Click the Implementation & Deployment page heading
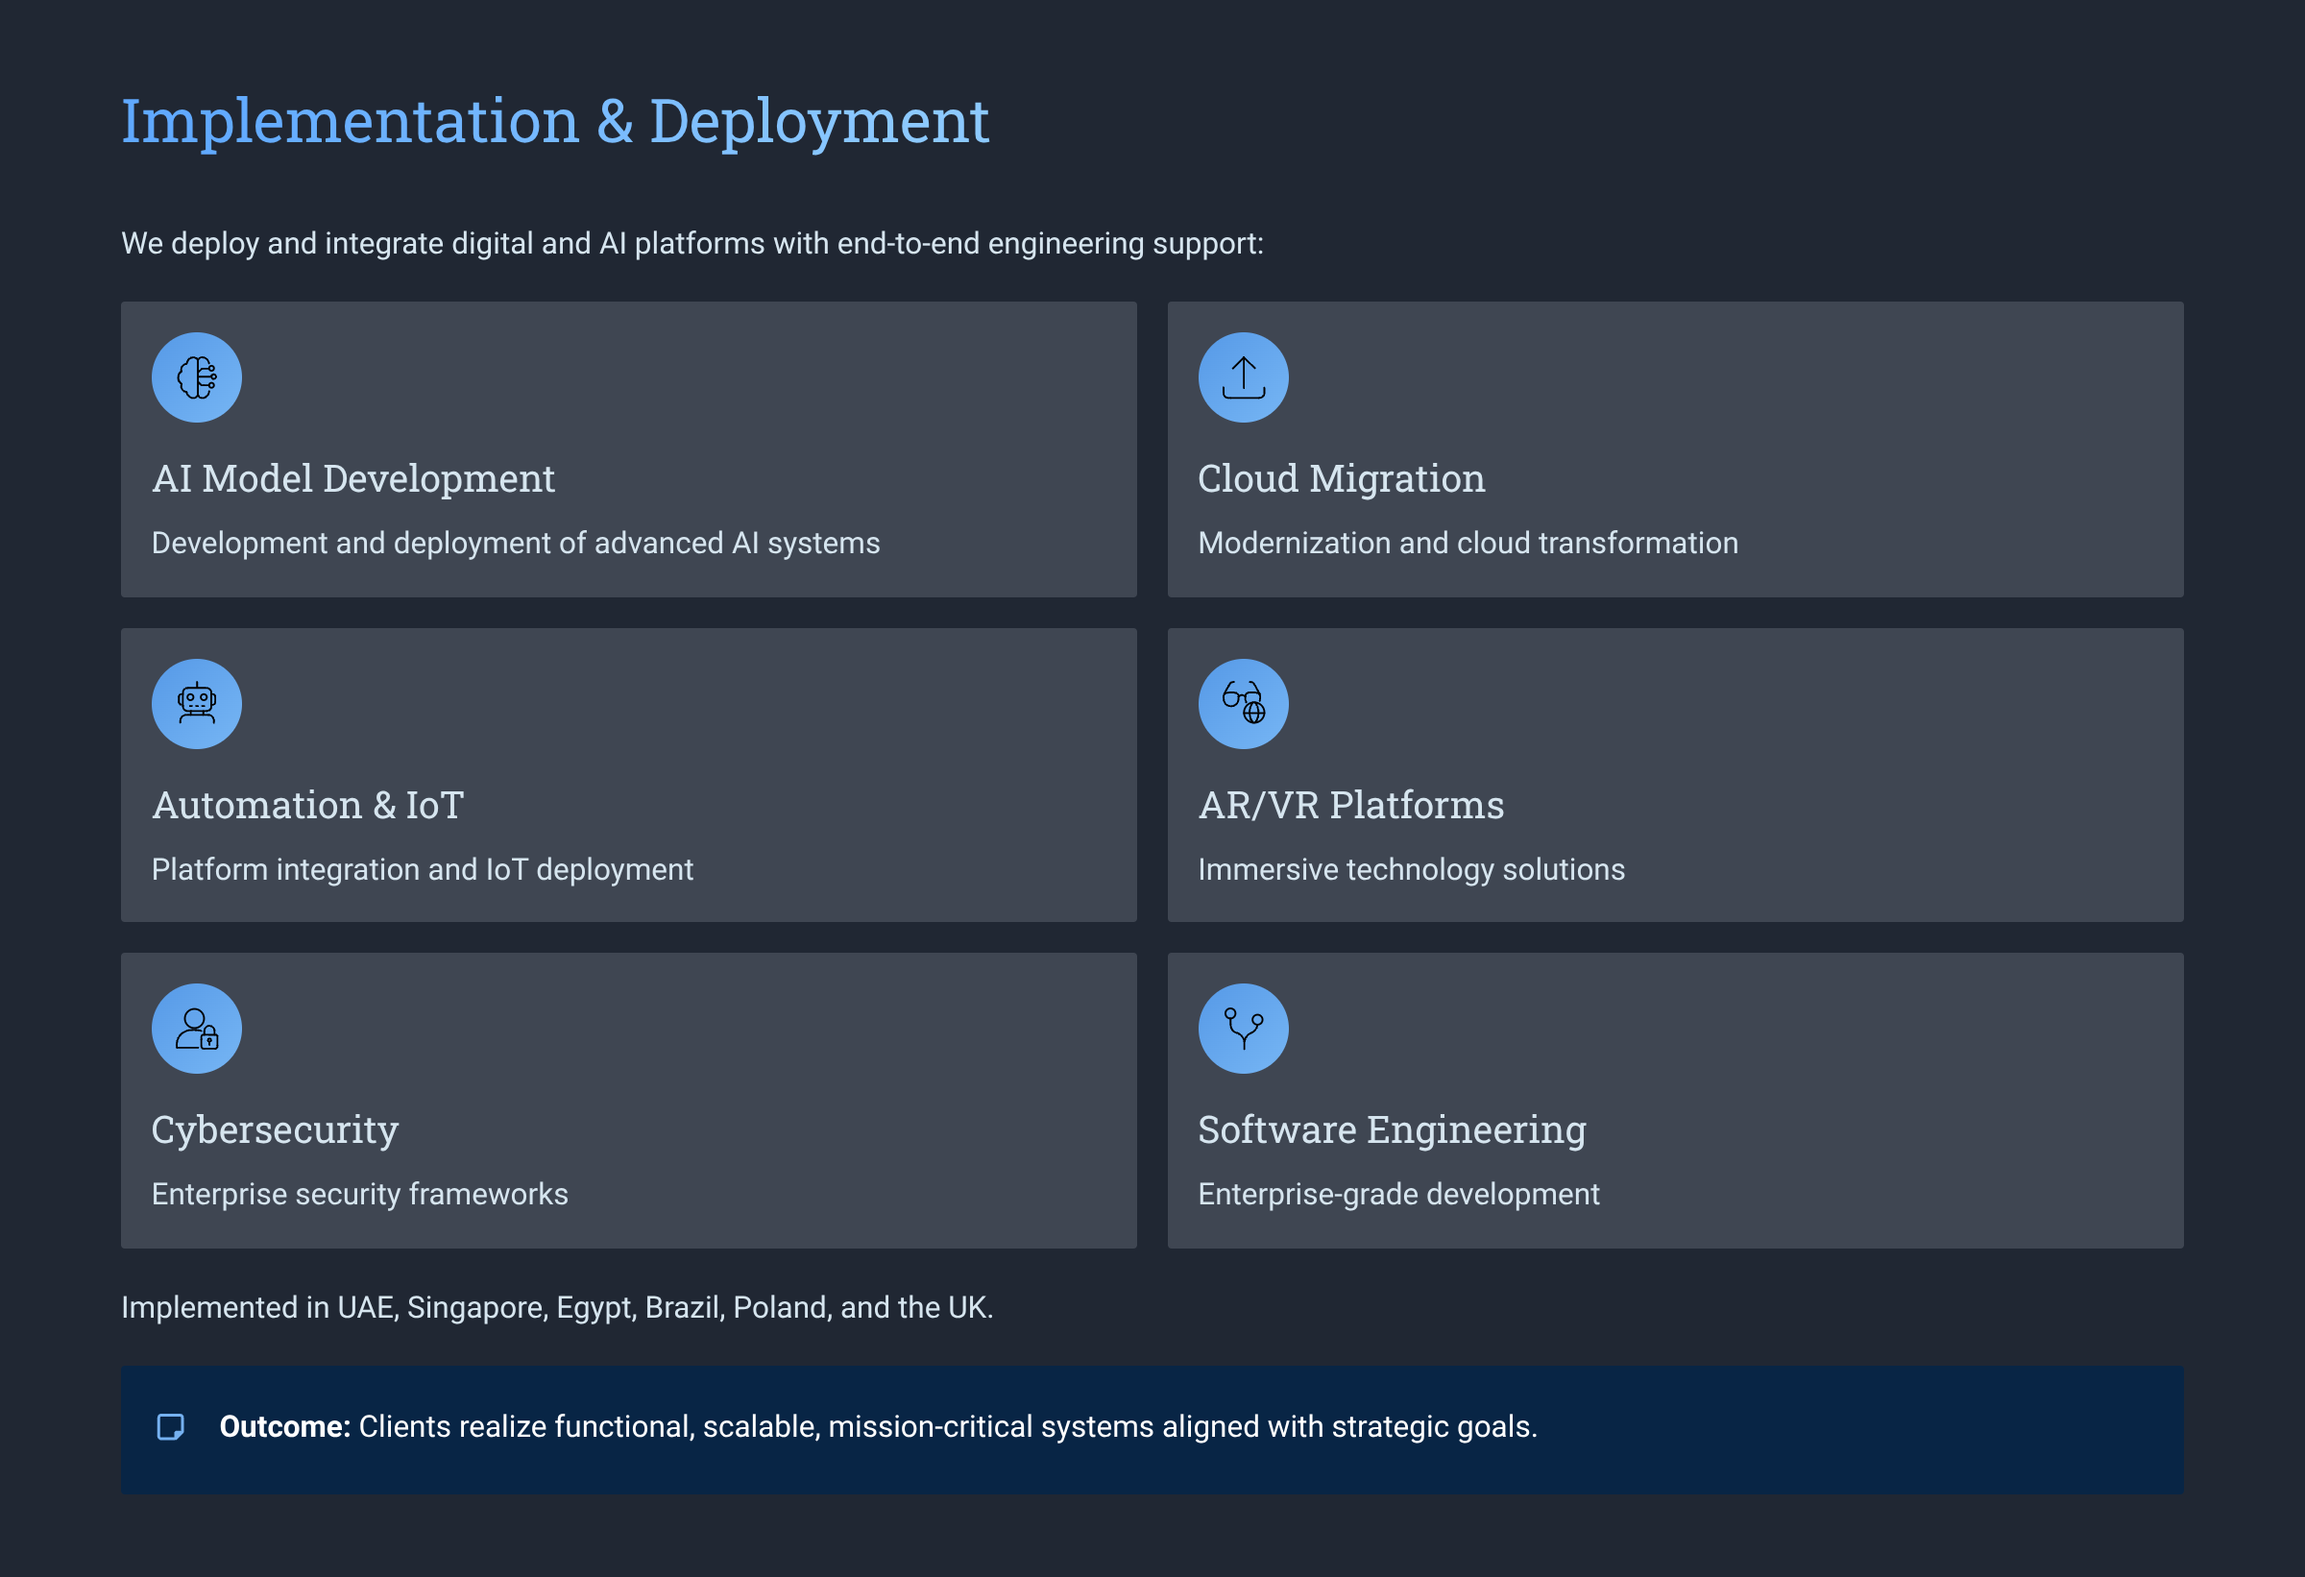The image size is (2305, 1577). (554, 122)
